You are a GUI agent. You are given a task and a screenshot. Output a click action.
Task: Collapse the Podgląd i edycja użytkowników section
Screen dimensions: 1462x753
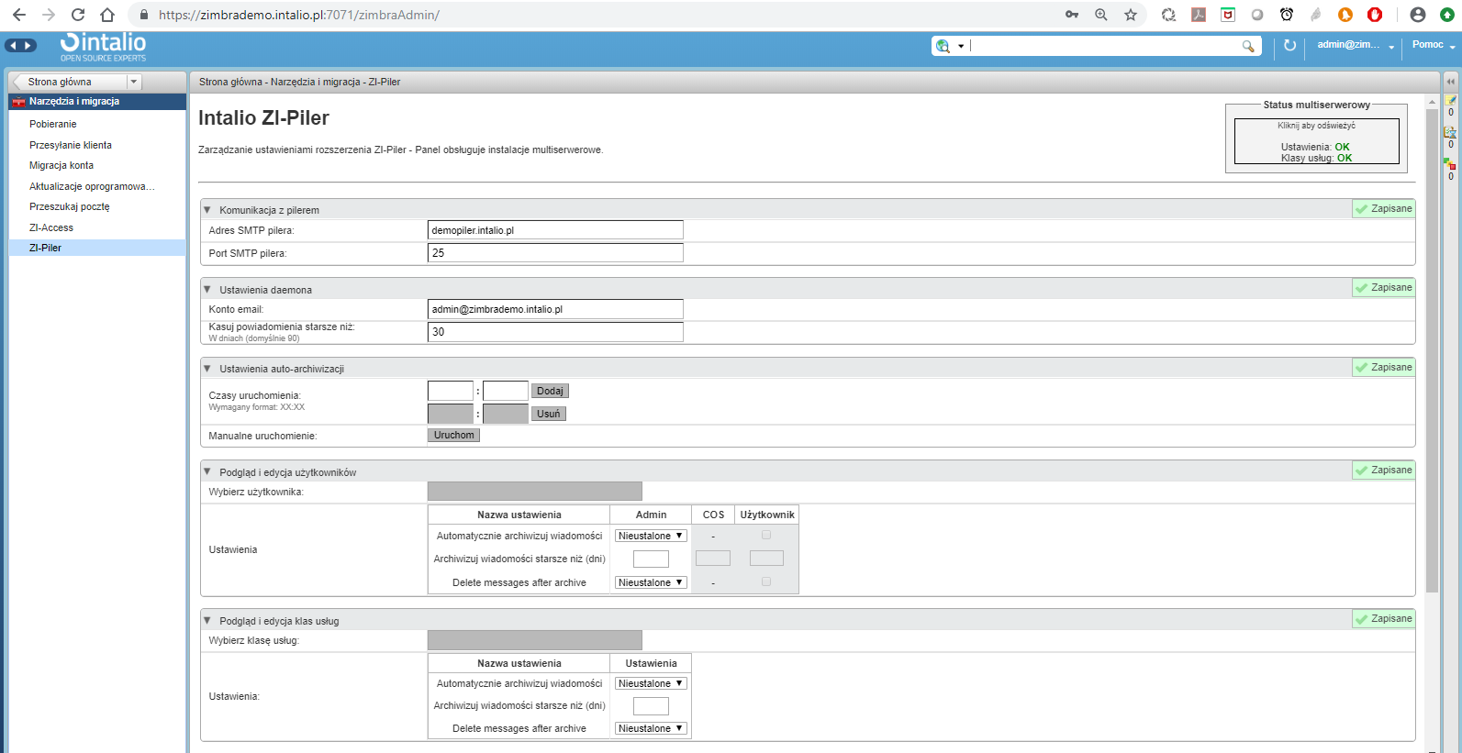point(207,472)
